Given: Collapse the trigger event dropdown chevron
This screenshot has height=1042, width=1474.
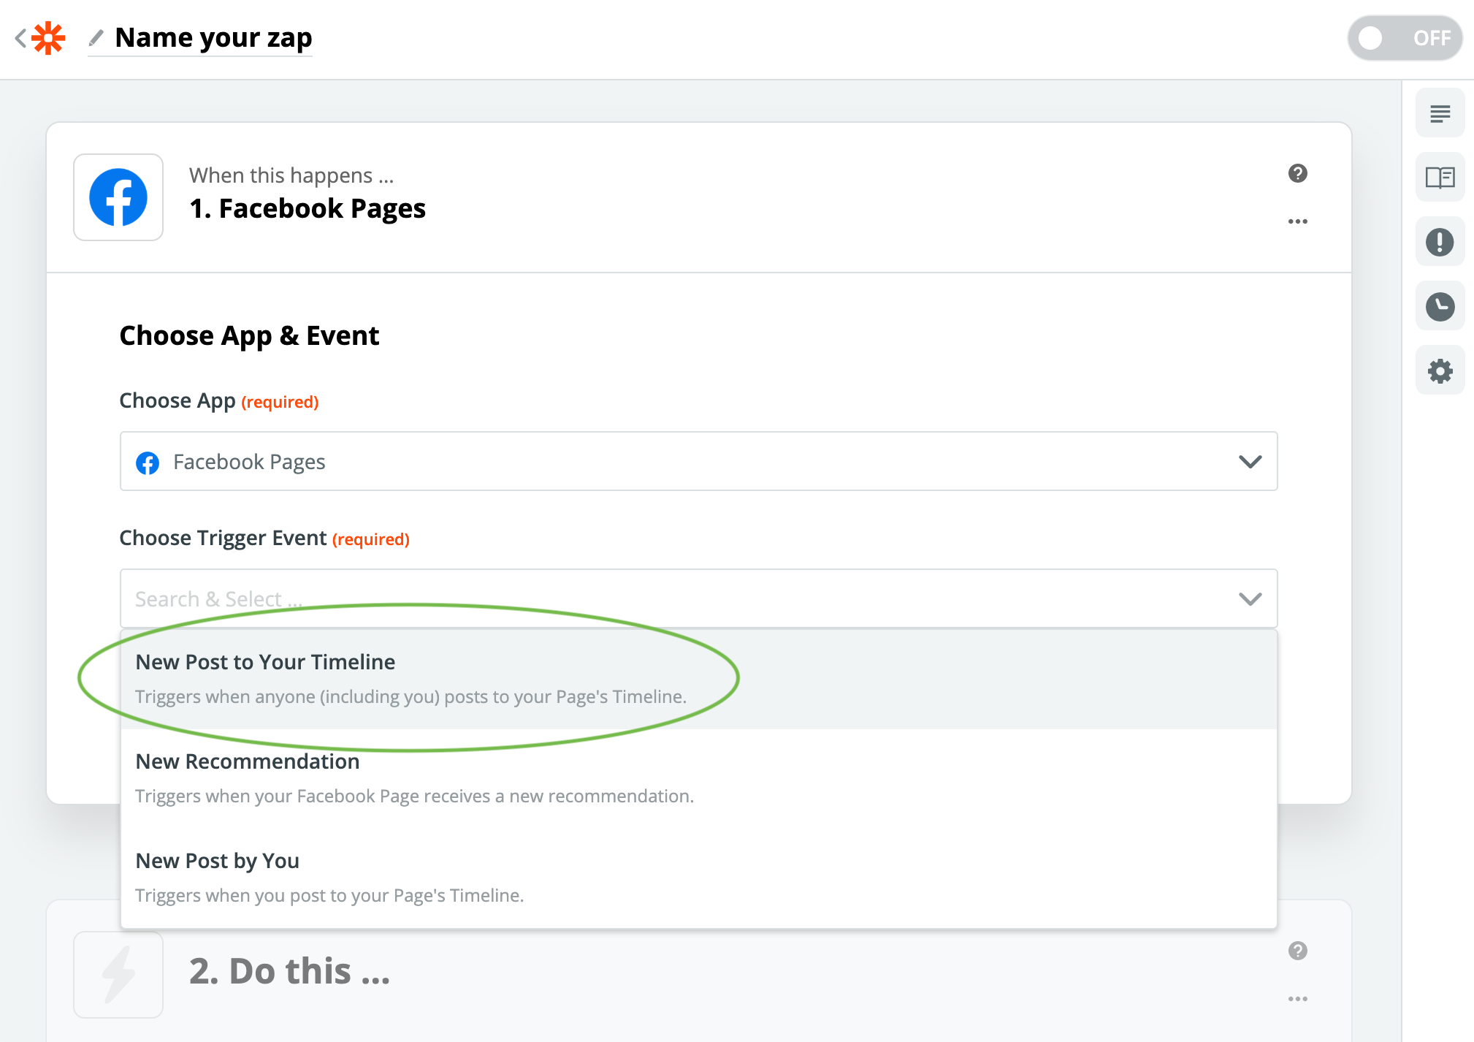Looking at the screenshot, I should tap(1250, 599).
